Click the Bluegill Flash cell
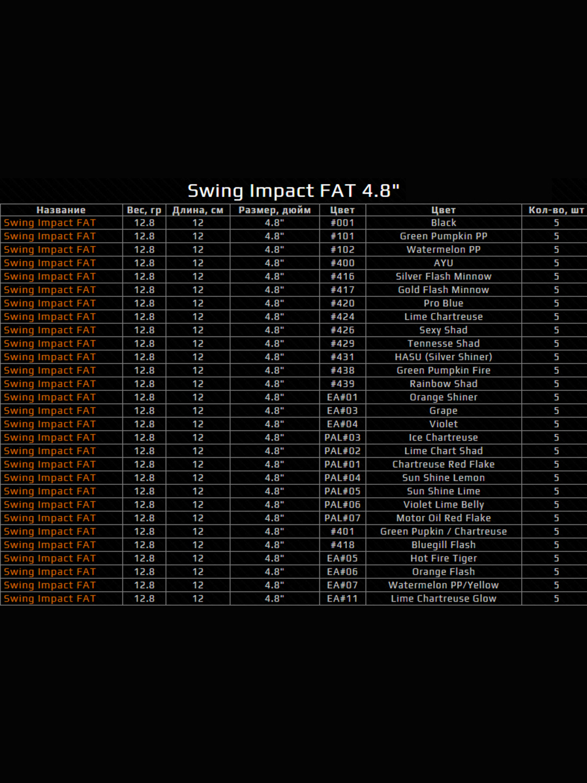 click(444, 545)
